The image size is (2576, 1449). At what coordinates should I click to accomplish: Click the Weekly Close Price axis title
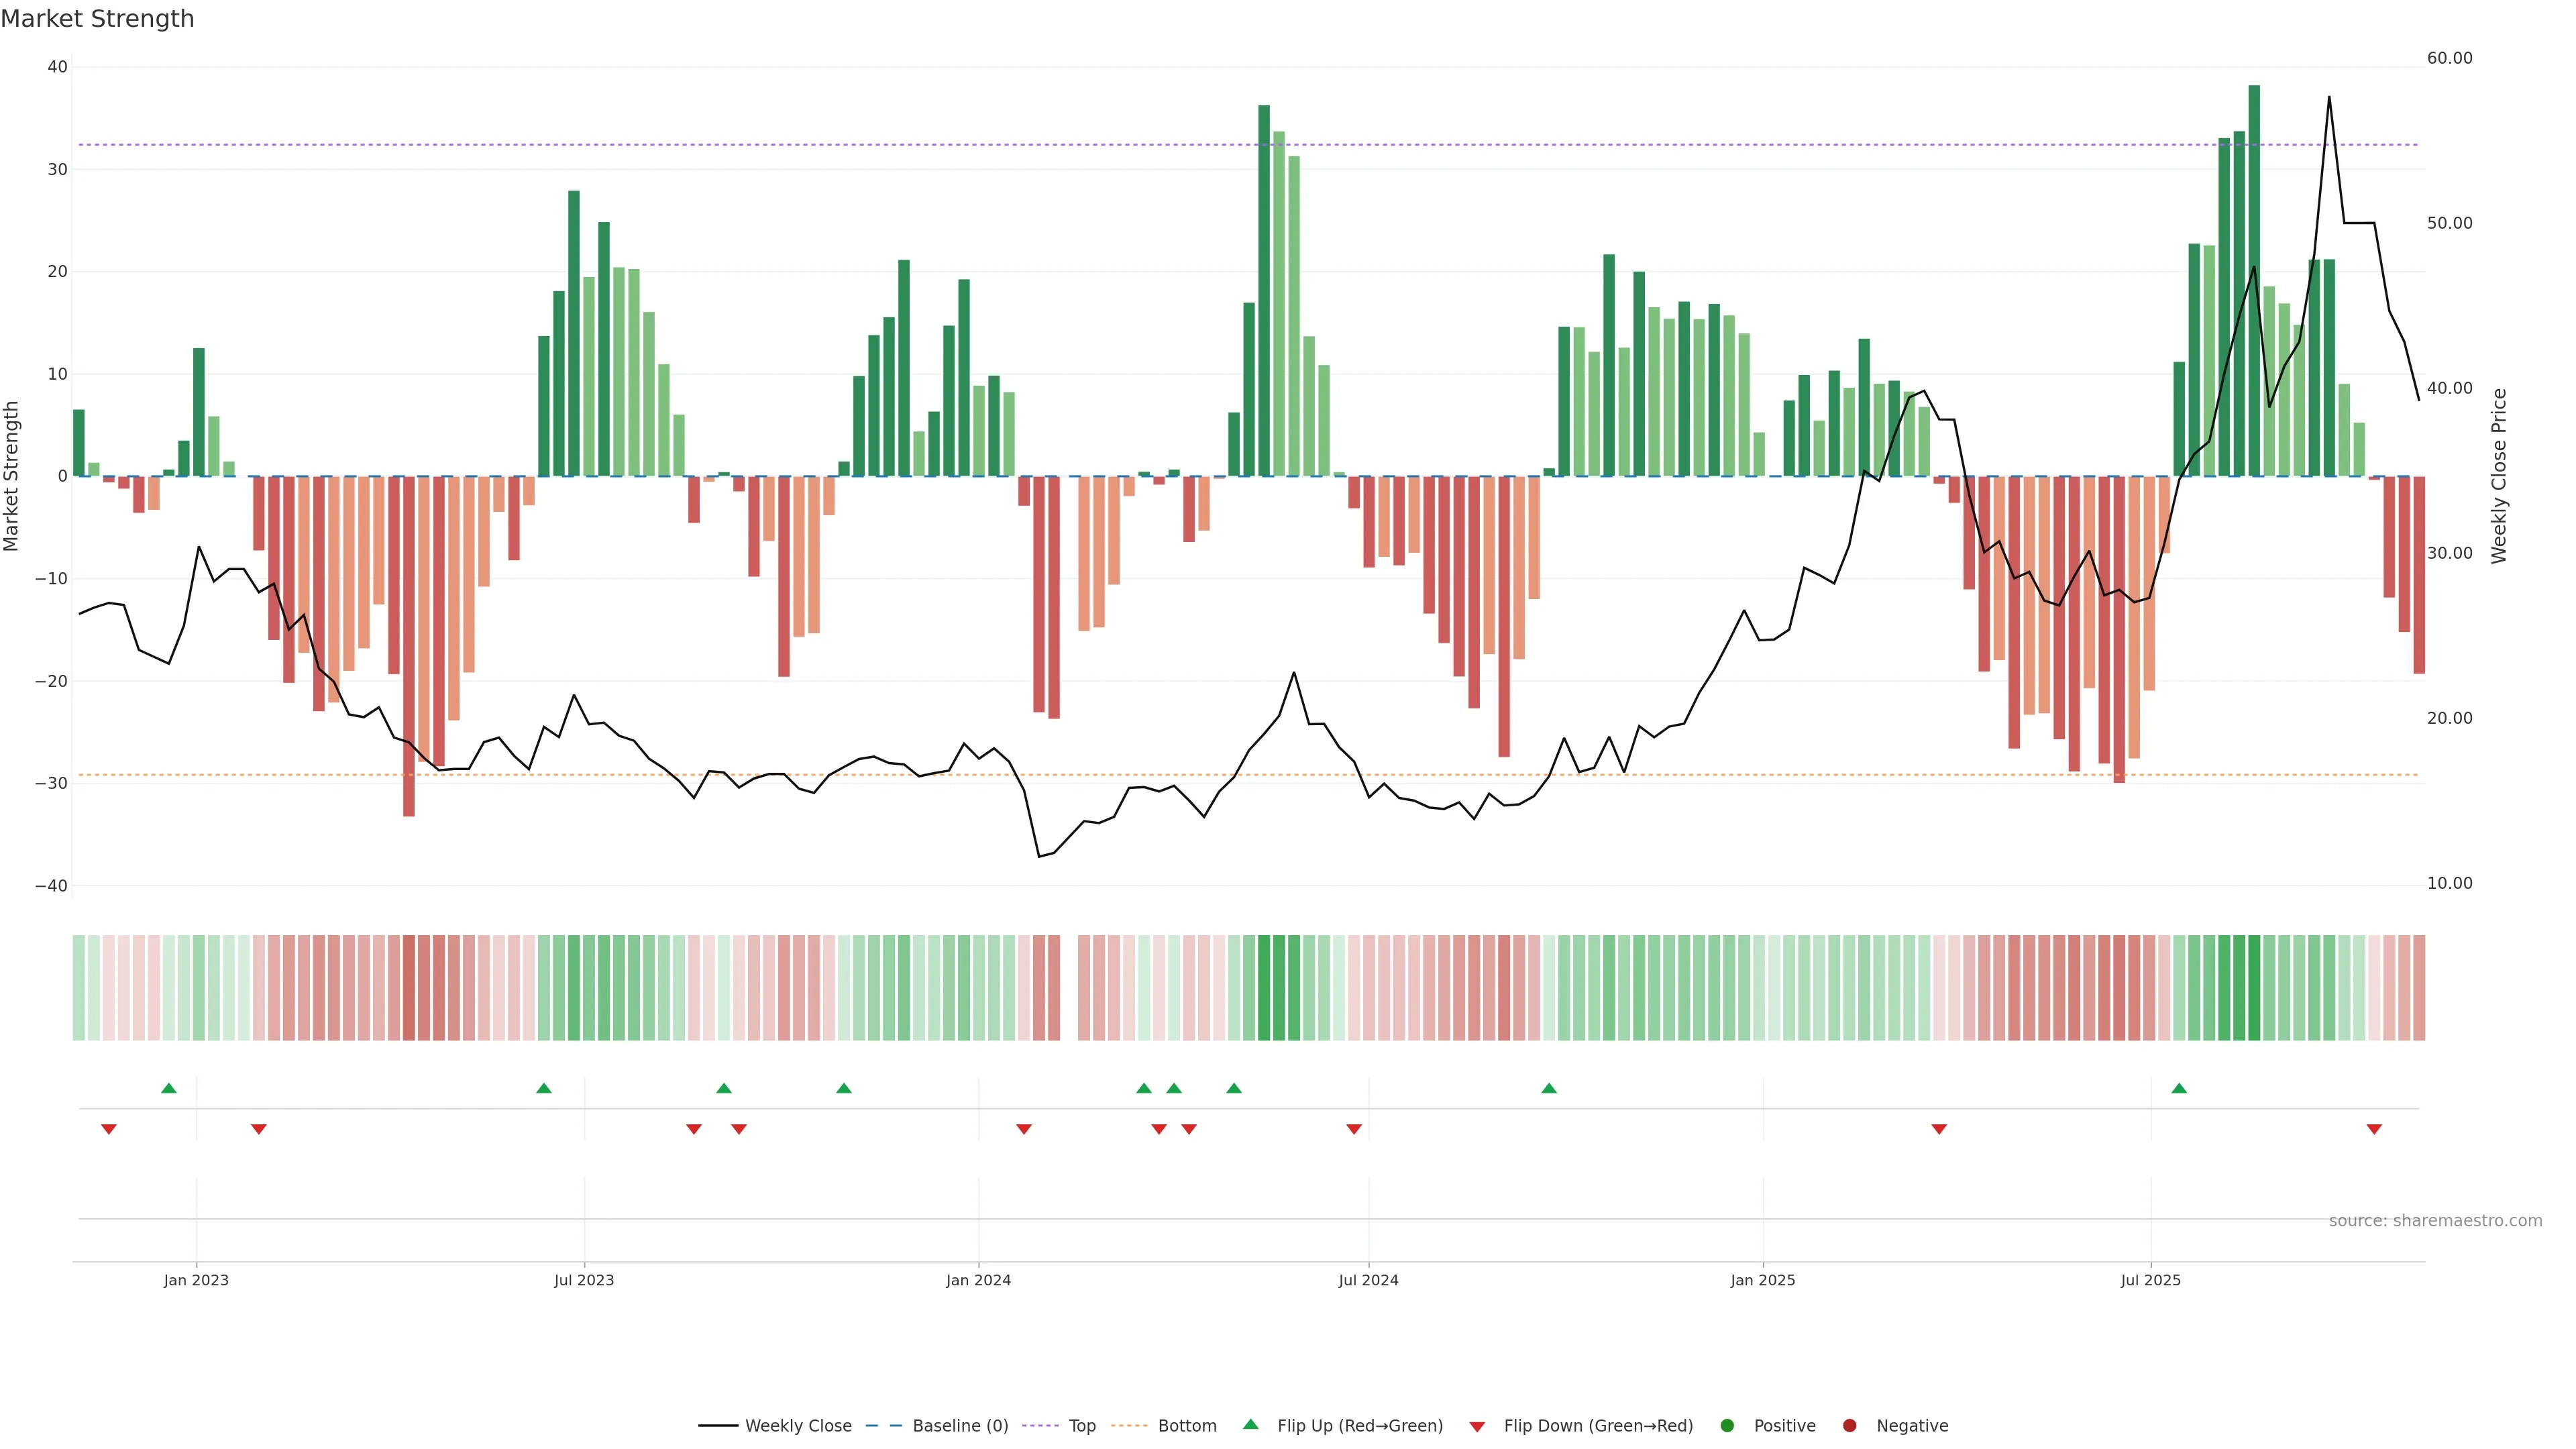[2499, 476]
